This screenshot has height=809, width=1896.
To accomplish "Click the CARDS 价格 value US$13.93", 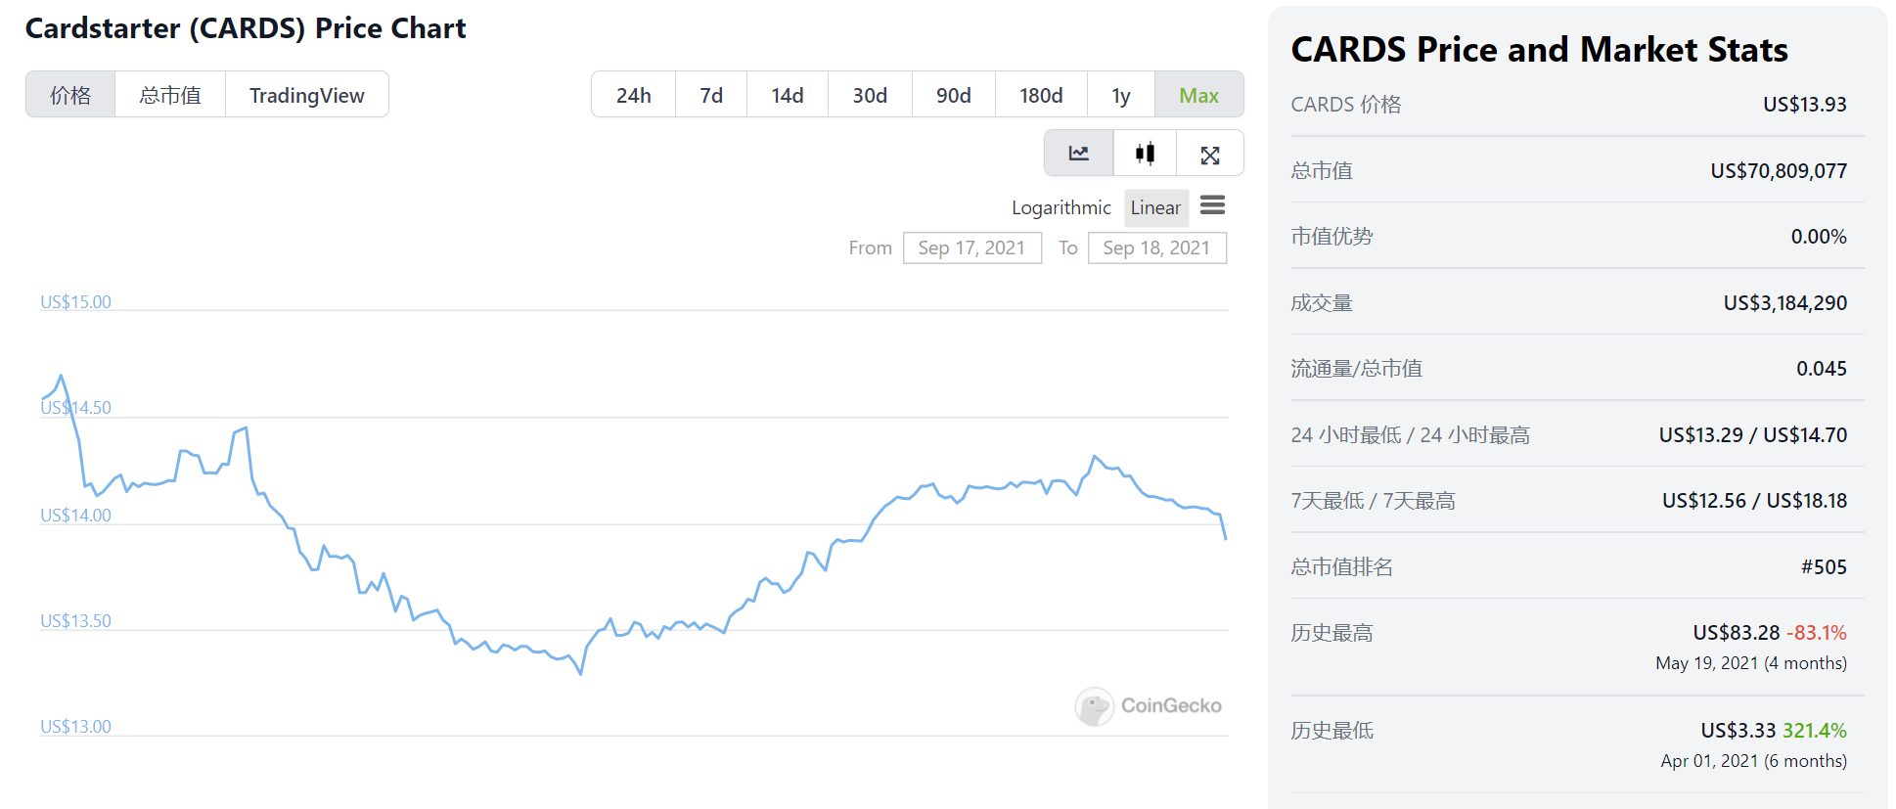I will tap(1804, 104).
